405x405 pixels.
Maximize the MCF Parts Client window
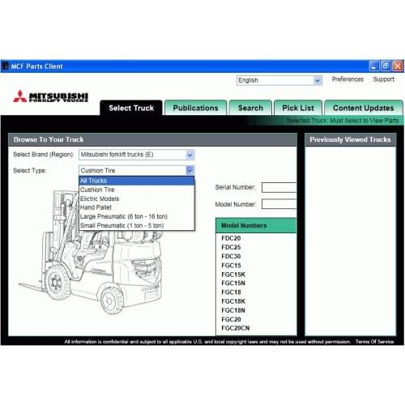tap(386, 66)
